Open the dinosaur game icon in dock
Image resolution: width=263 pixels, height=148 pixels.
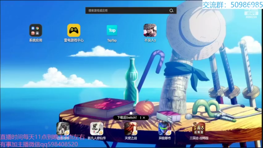63,129
